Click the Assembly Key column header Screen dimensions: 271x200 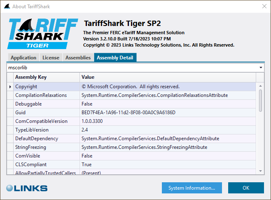pyautogui.click(x=47, y=77)
